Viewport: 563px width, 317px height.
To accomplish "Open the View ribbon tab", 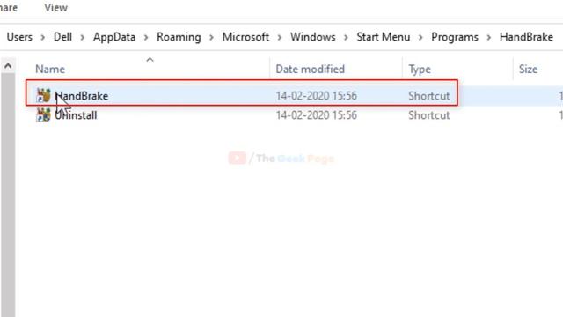I will (55, 8).
